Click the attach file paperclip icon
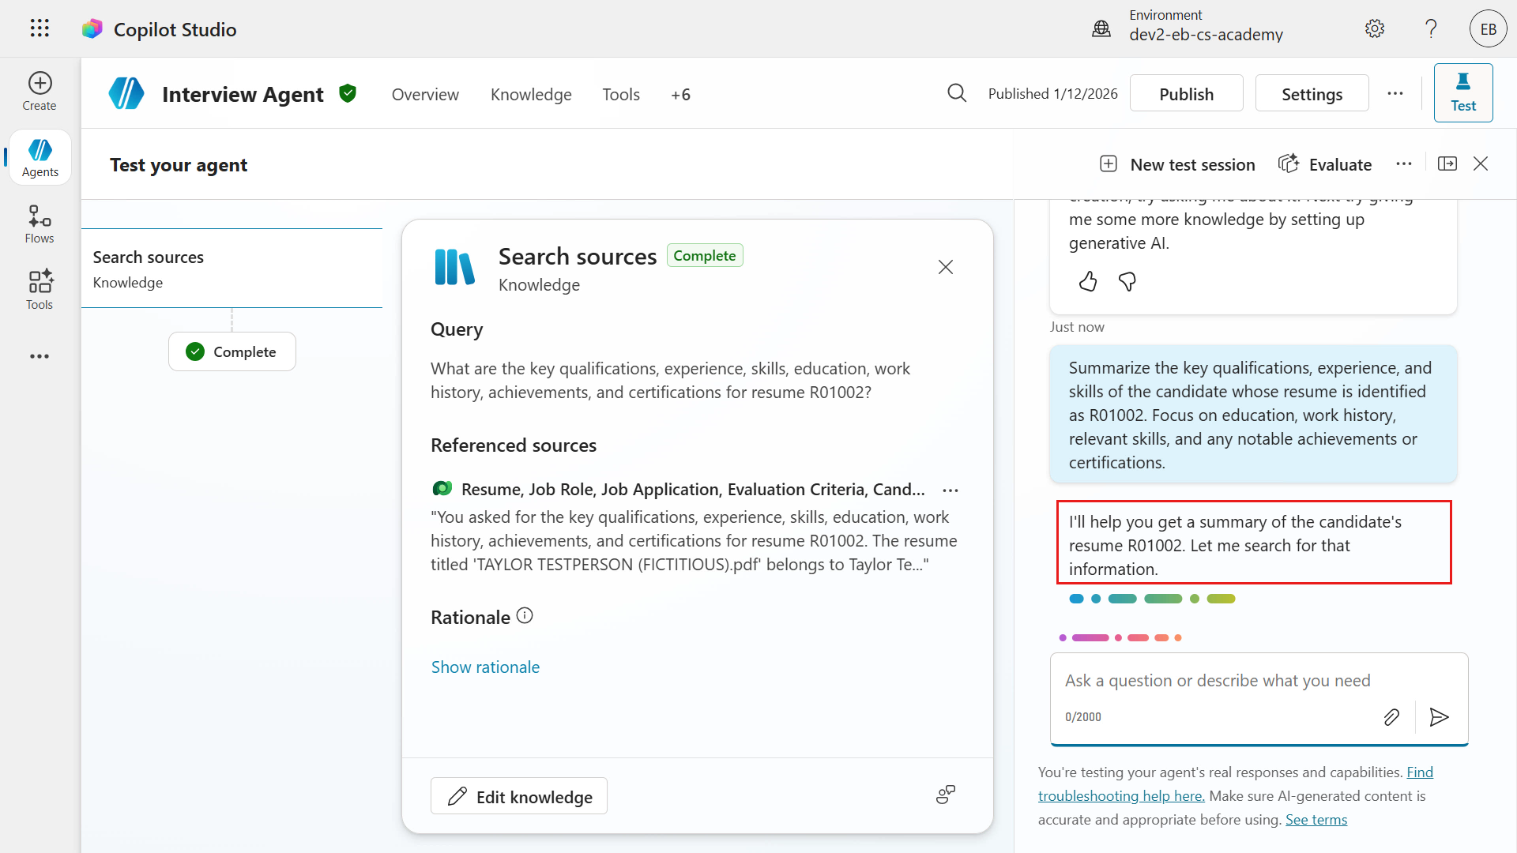 [x=1391, y=717]
